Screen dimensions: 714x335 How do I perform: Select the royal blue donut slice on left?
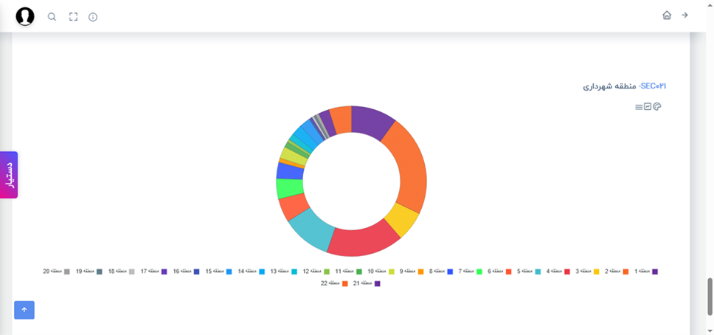pos(290,171)
